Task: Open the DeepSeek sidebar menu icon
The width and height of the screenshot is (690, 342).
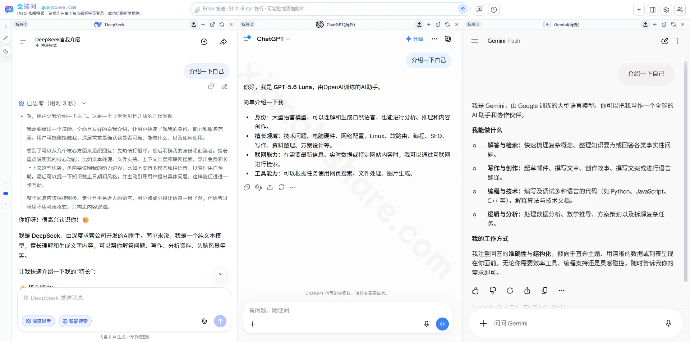Action: (x=23, y=42)
